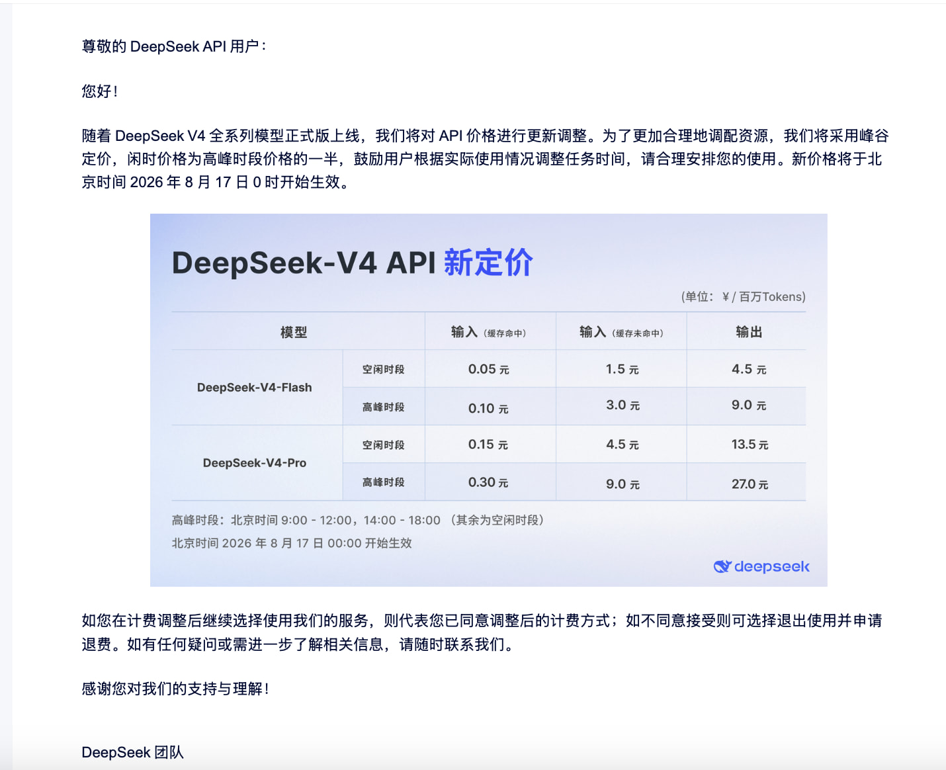Click the "3.0 元" price cell
Screen dimensions: 946x770
[623, 405]
